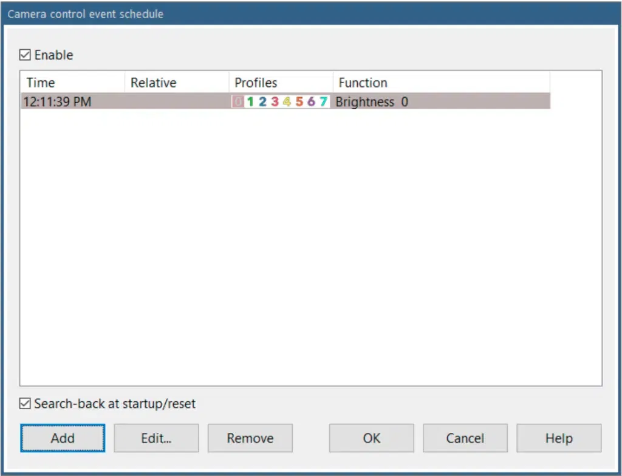Click the yellow profile 4 icon

coord(287,102)
